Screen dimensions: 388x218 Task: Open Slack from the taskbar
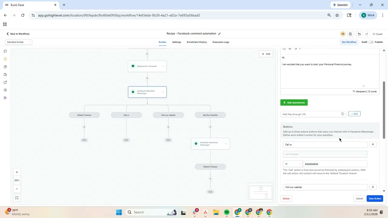click(195, 212)
